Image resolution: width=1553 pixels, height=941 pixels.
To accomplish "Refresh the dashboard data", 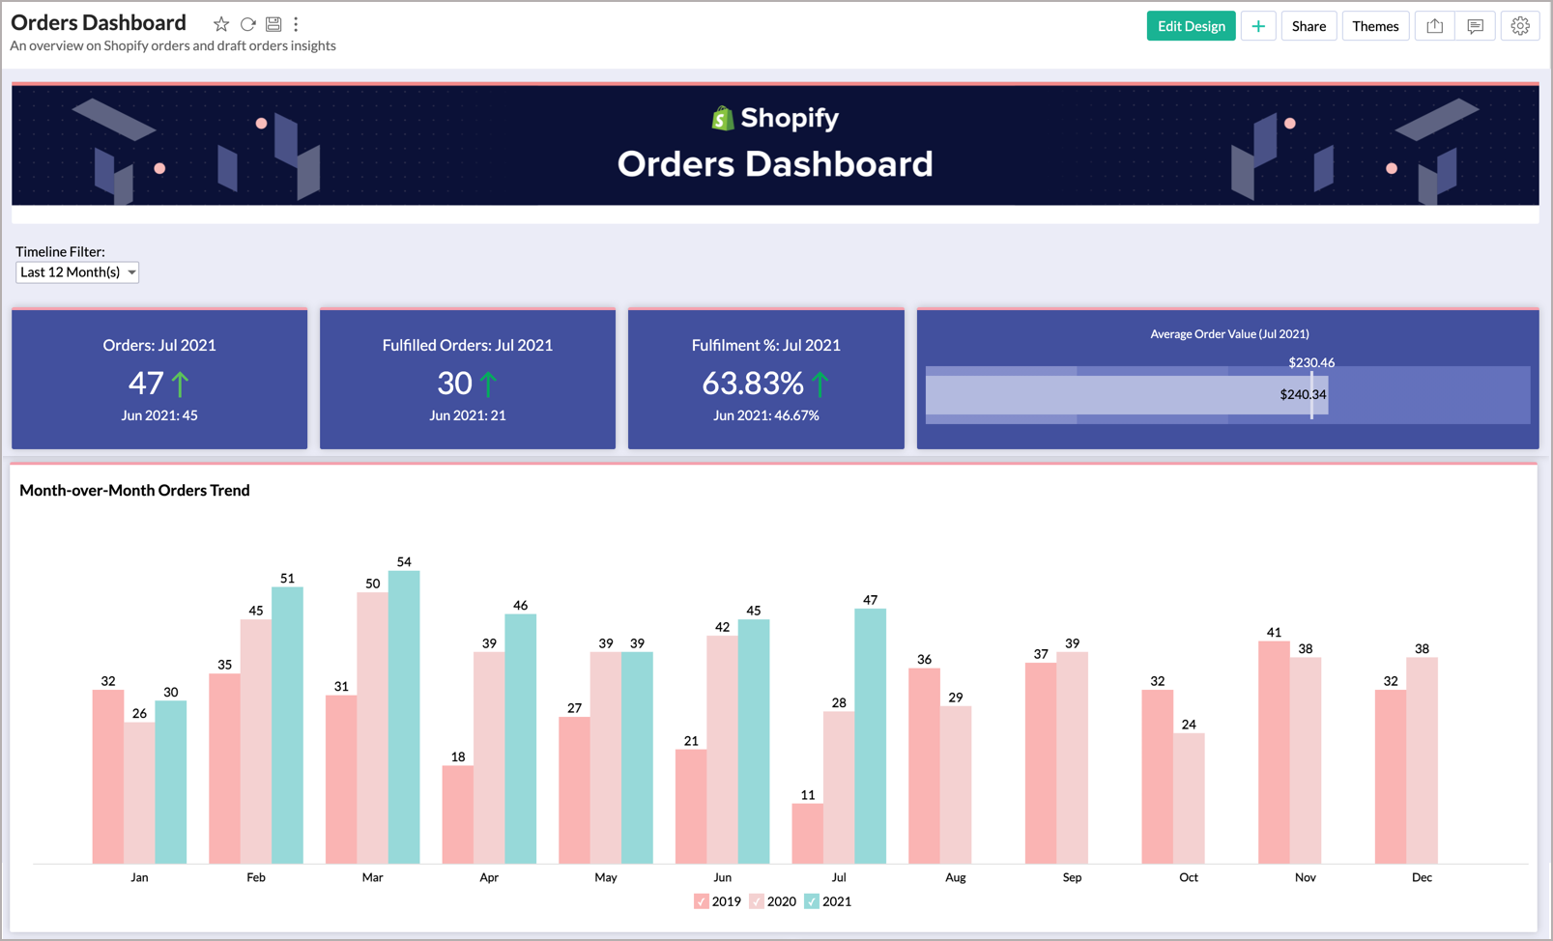I will pos(247,23).
